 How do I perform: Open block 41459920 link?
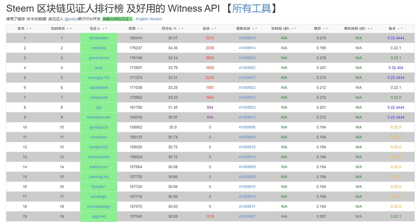coord(247,58)
